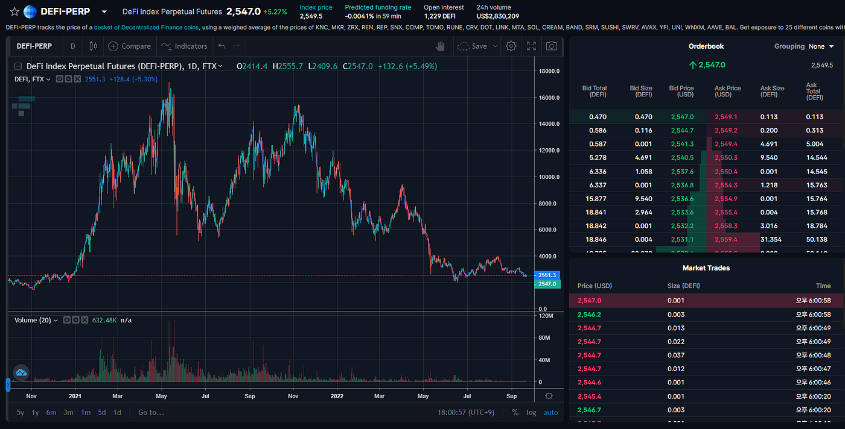Set chart range to 1d

pos(117,412)
